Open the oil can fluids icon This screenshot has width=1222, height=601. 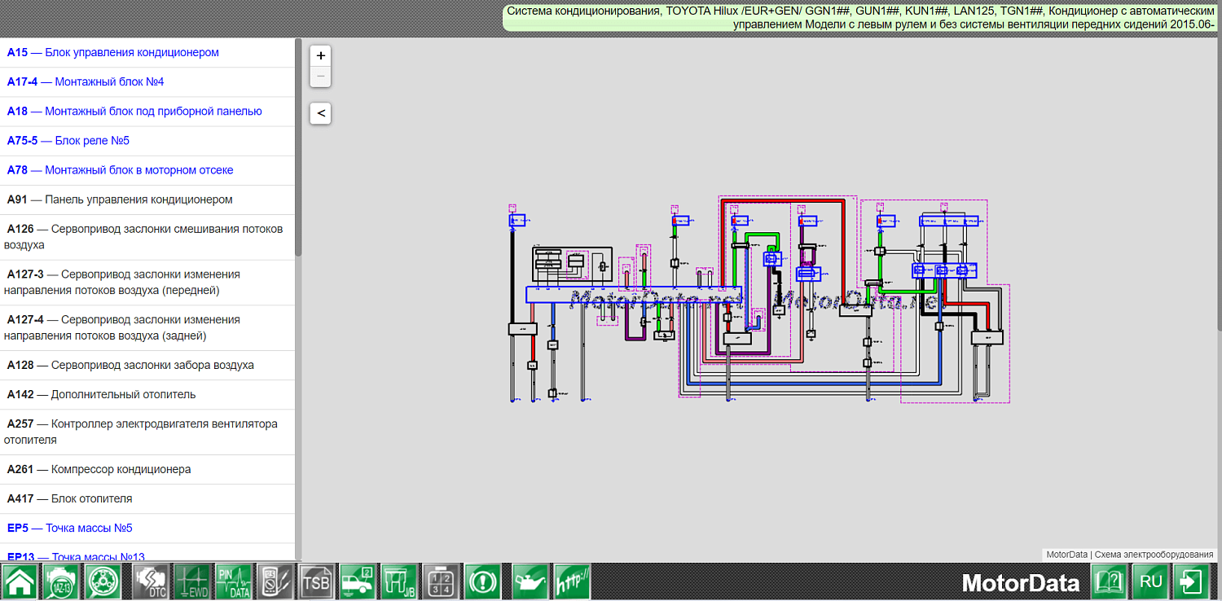coord(530,582)
